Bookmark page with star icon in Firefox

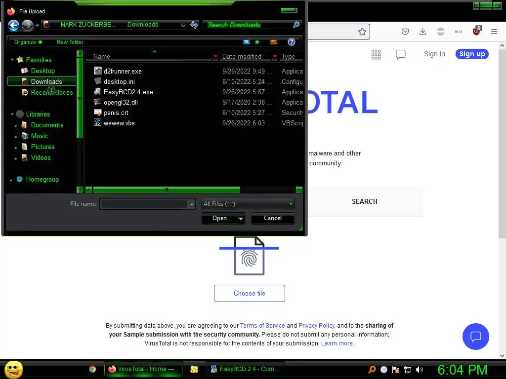click(x=362, y=32)
